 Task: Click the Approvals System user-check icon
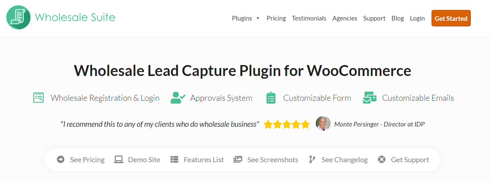(178, 98)
